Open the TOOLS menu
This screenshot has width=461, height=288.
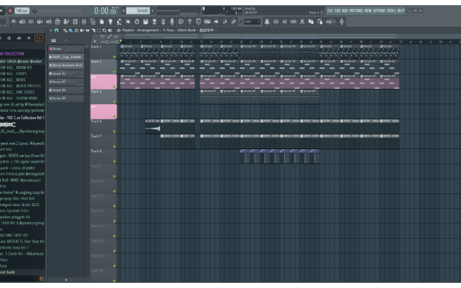point(391,11)
